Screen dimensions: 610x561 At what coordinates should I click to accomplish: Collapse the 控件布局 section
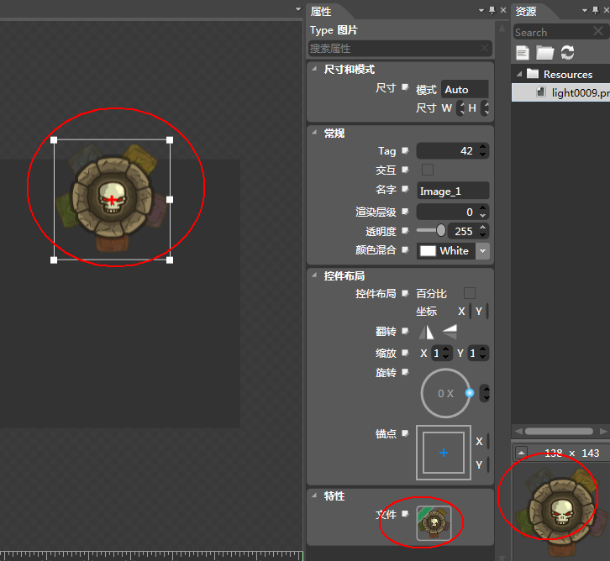(x=314, y=275)
